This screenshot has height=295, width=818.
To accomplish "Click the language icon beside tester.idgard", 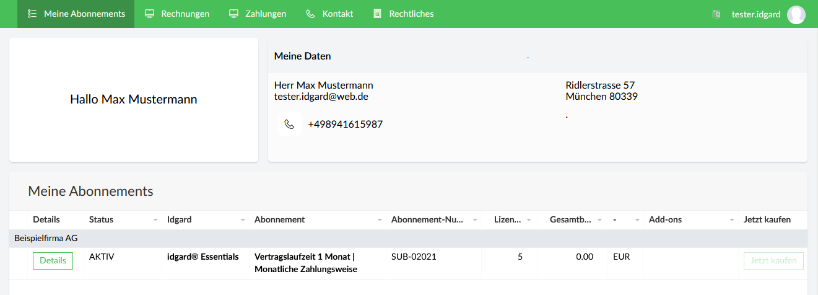I will point(716,14).
